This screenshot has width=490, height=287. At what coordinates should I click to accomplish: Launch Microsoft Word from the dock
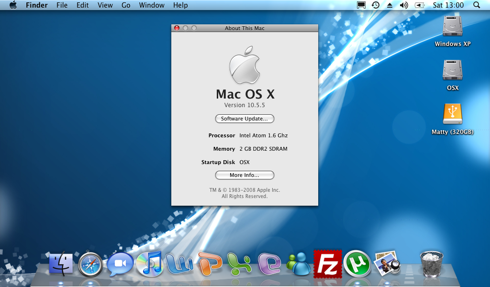click(179, 264)
